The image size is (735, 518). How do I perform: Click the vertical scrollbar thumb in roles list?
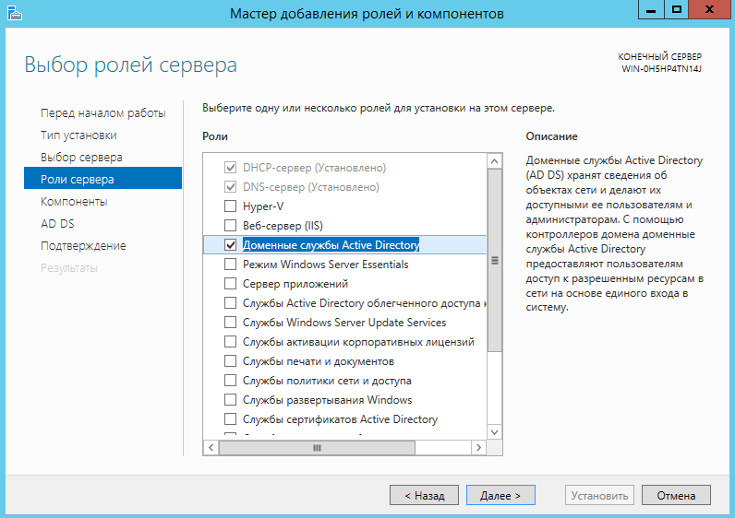click(494, 260)
